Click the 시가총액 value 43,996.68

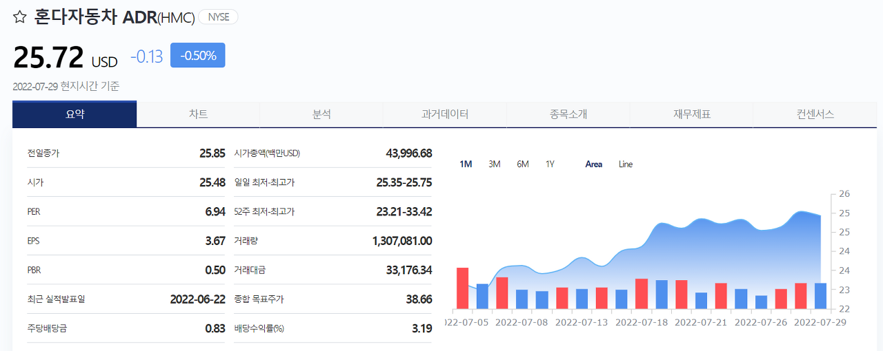click(409, 153)
